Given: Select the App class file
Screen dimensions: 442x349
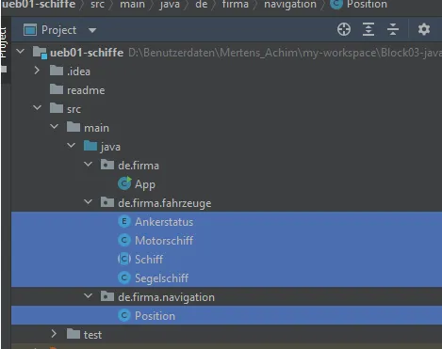Looking at the screenshot, I should [x=145, y=184].
